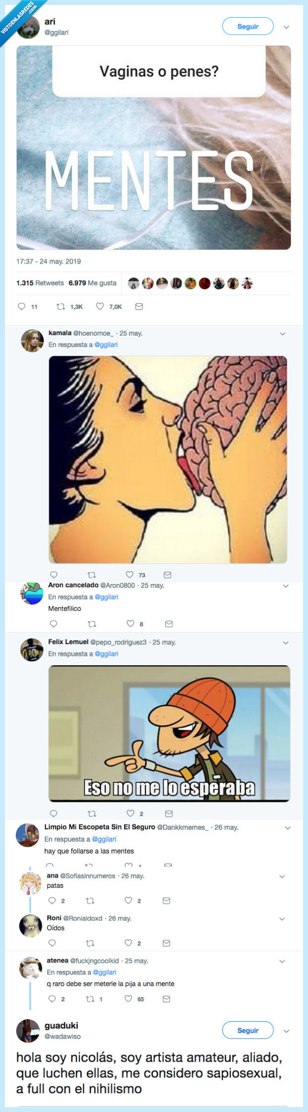Share ana's patas reply by message
This screenshot has width=308, height=1112.
[167, 901]
